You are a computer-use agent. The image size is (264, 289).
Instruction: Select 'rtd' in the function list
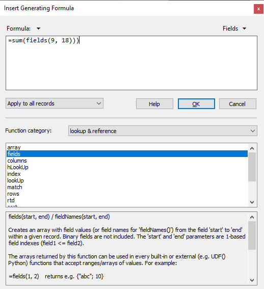point(127,200)
